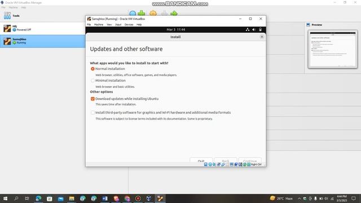361x203 pixels.
Task: Uncheck Download updates while installing Ubuntu
Action: (x=93, y=99)
